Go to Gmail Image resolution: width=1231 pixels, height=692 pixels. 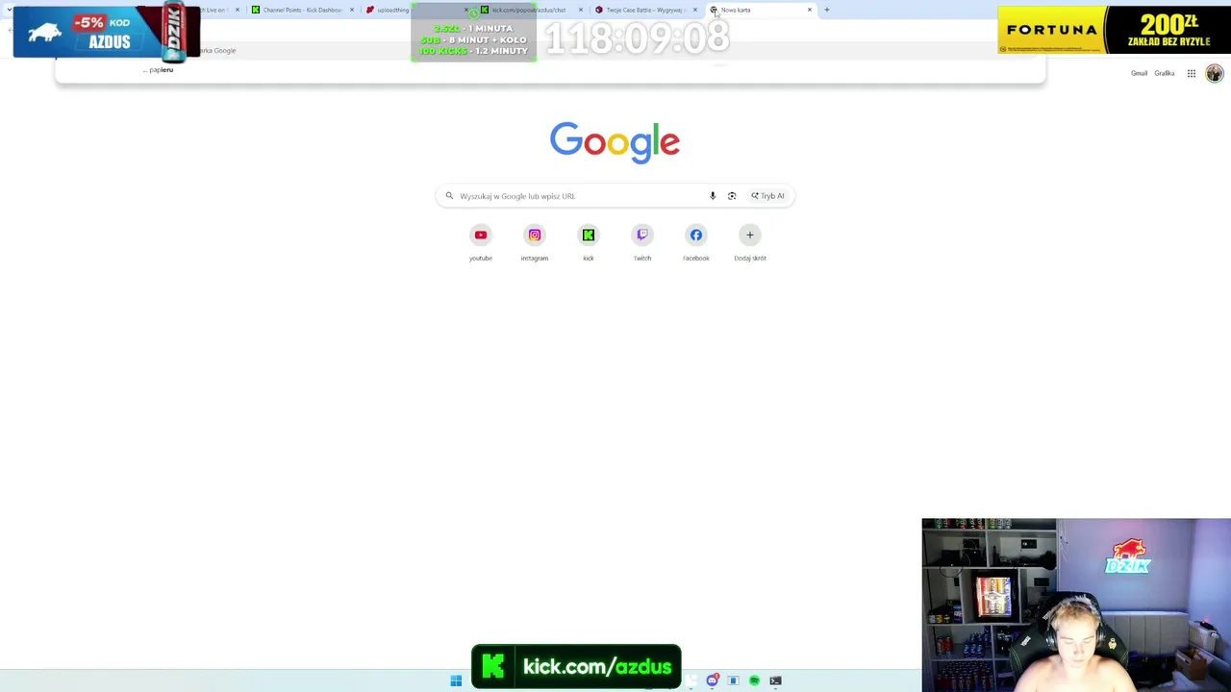1139,73
